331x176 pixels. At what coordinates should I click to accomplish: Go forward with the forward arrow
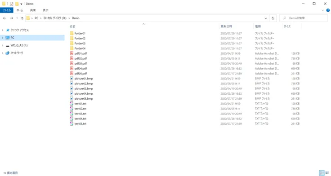point(12,18)
